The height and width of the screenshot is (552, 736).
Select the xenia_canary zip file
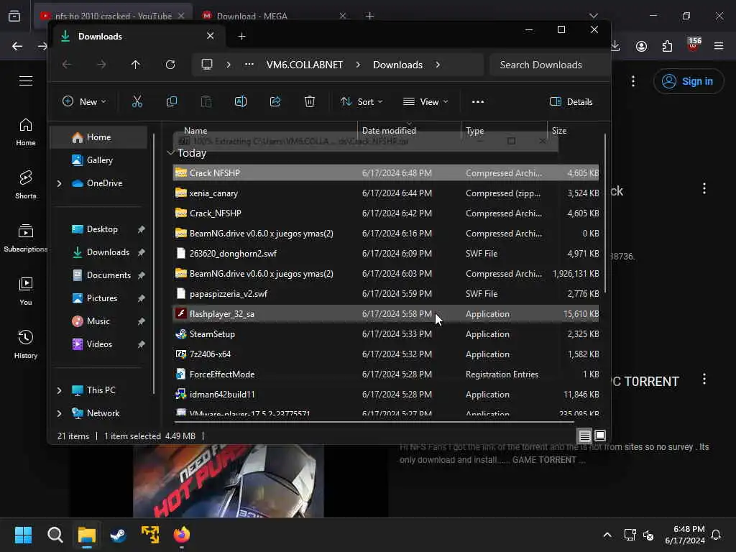tap(386, 193)
